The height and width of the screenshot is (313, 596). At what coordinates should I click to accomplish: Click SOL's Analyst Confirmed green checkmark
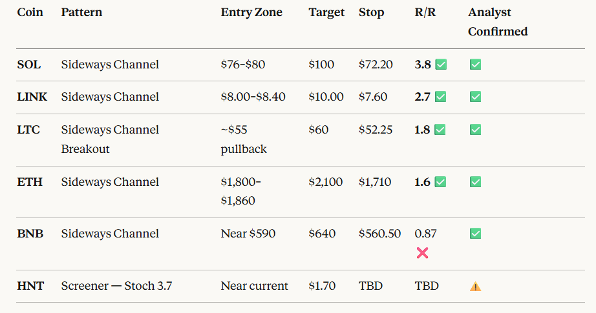click(475, 65)
